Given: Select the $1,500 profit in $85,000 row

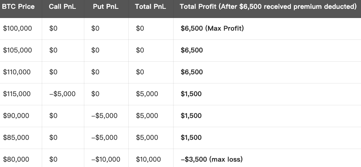Looking at the screenshot, I should coord(191,138).
